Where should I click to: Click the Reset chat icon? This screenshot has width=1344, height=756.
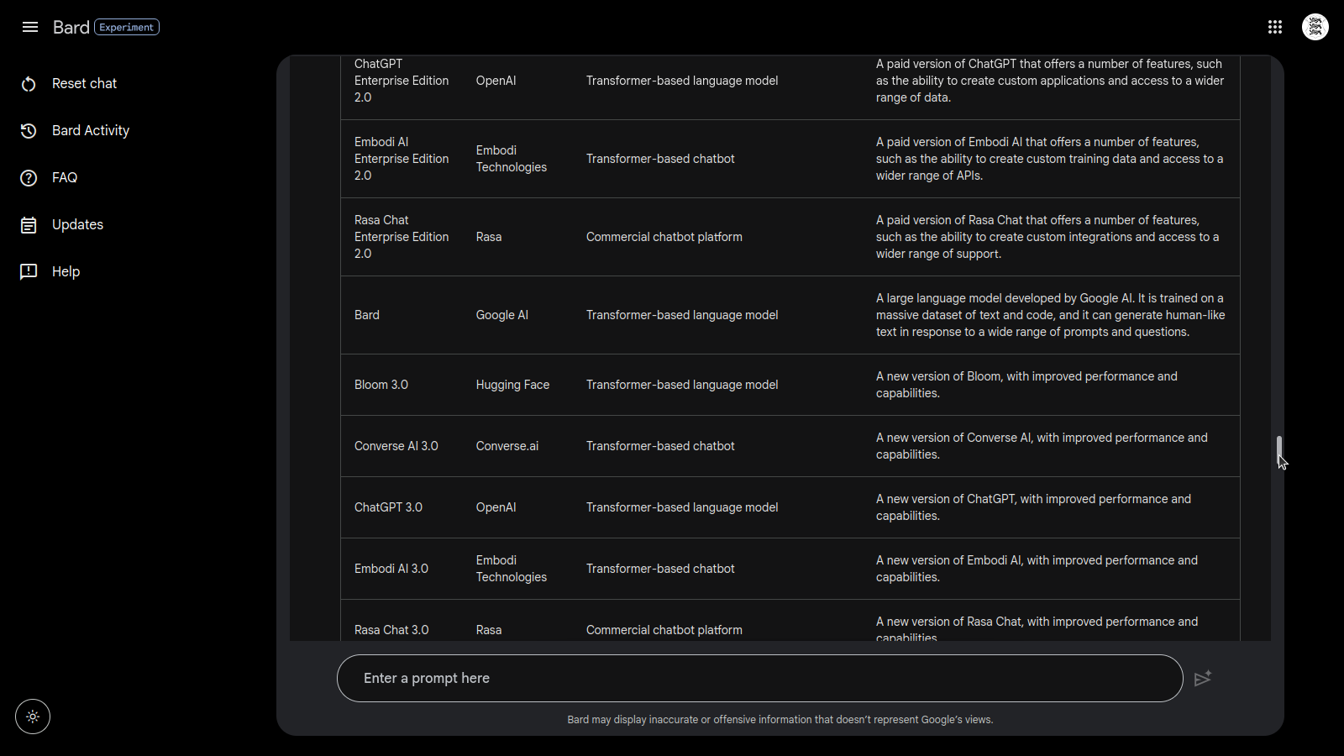(x=29, y=84)
